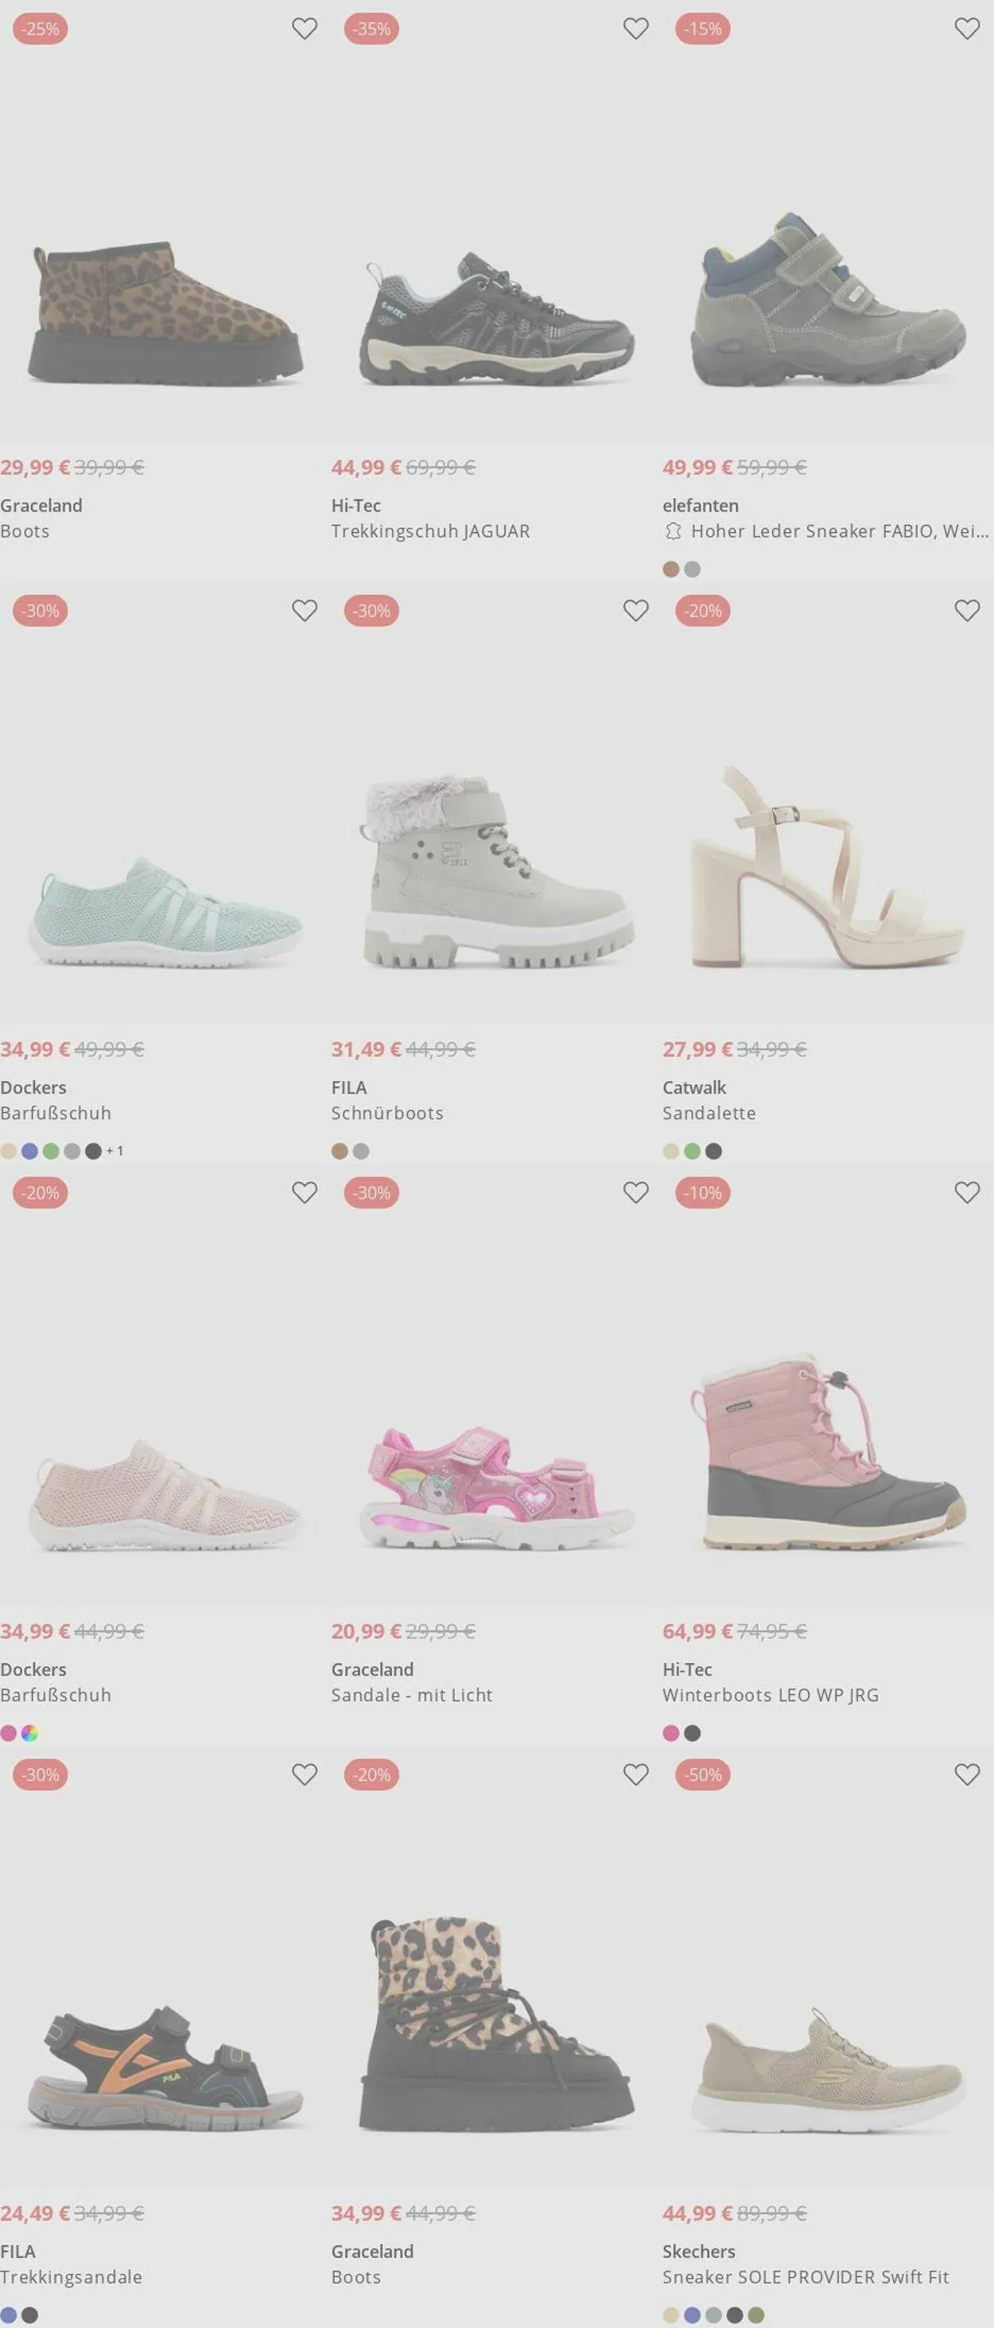
Task: Click the -50% badge on Skechers sneaker
Action: pos(702,1775)
